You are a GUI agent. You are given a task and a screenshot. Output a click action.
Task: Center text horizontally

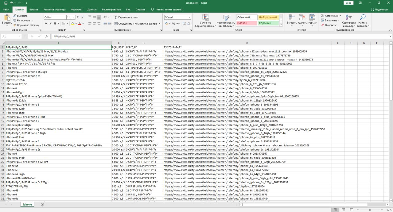[95, 24]
